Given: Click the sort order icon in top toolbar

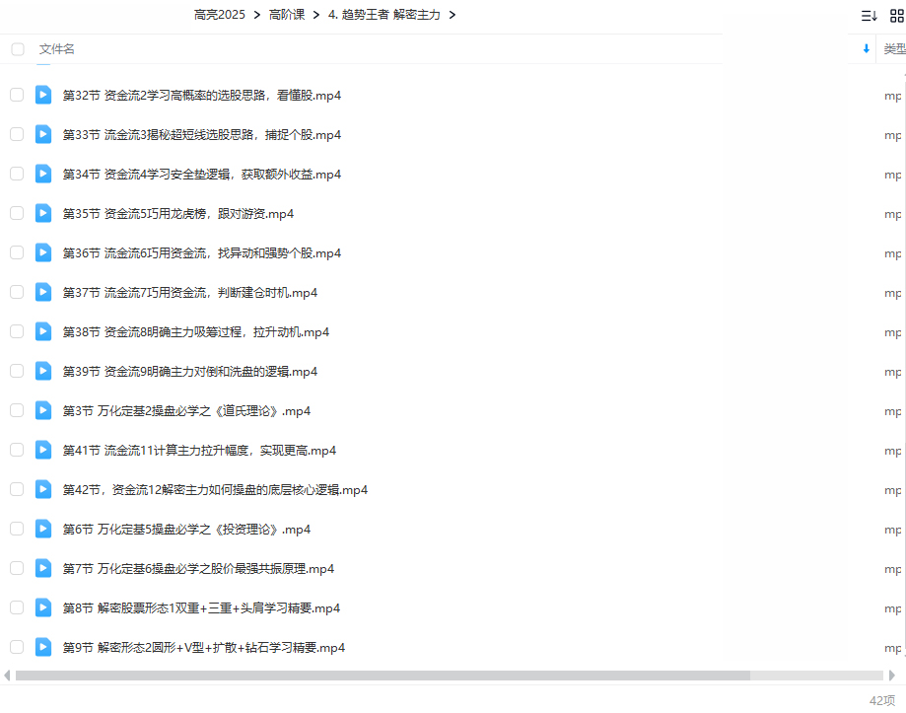Looking at the screenshot, I should (x=869, y=16).
